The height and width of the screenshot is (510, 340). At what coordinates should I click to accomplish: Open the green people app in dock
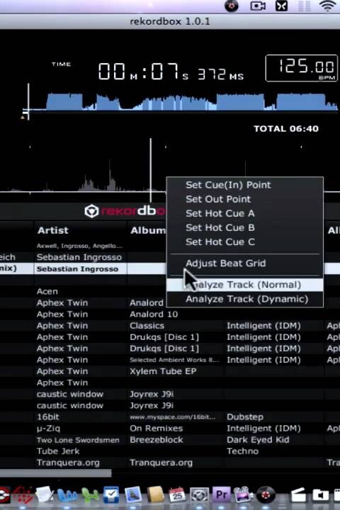90,495
